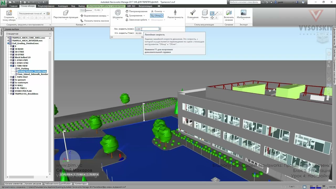The height and width of the screenshot is (189, 336).
Task: Switch to the Вид tab
Action: [x=73, y=6]
